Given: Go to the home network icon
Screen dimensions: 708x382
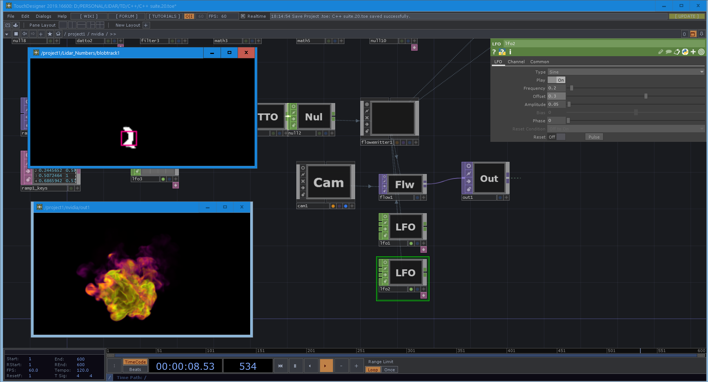Looking at the screenshot, I should tap(58, 34).
